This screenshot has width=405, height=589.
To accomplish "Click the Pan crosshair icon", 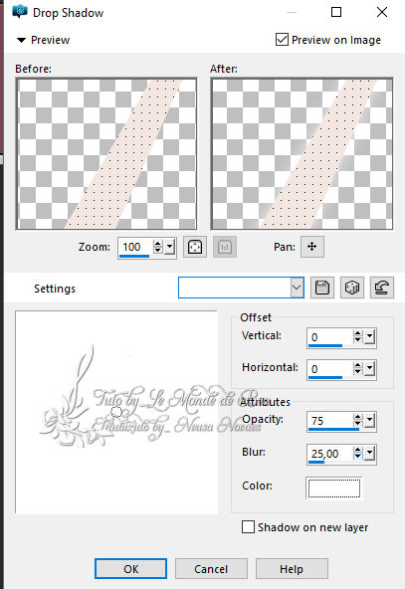I will [312, 247].
